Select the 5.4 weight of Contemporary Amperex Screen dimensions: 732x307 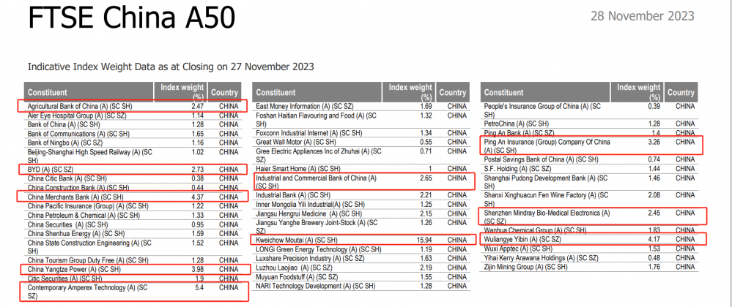click(198, 288)
